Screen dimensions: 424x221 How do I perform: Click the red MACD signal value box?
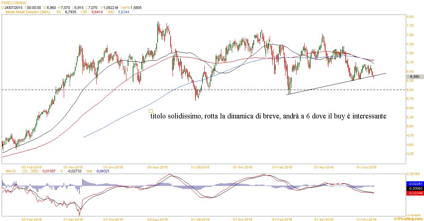[415, 193]
